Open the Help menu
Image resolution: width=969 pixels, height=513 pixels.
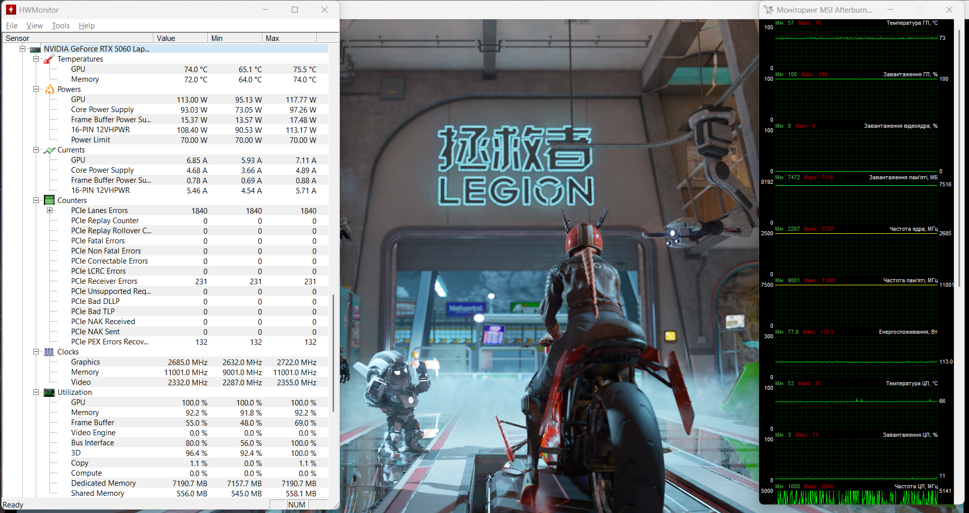[x=87, y=26]
